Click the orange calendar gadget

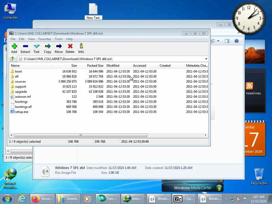(255, 138)
